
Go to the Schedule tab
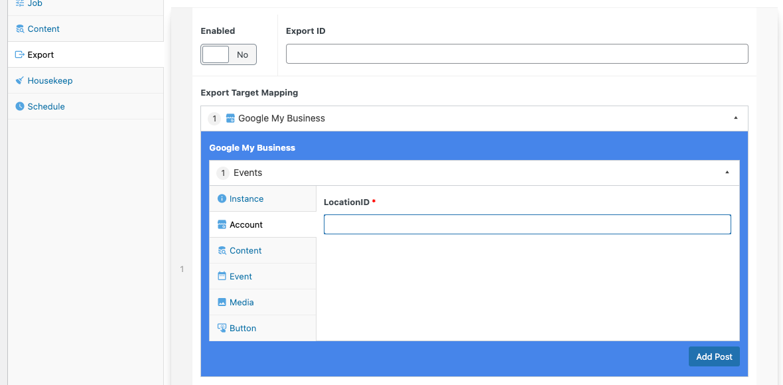86,106
